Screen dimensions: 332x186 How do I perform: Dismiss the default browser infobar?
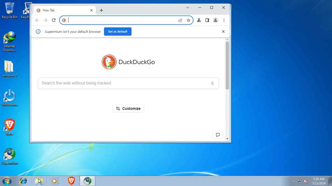tap(223, 32)
